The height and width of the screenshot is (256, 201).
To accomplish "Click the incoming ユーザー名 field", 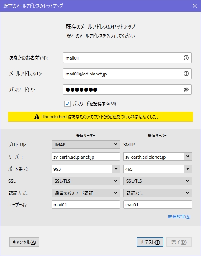I will [86, 204].
